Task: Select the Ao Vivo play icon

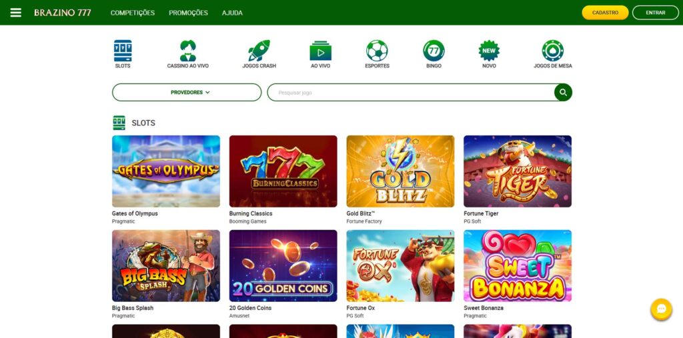Action: point(321,51)
